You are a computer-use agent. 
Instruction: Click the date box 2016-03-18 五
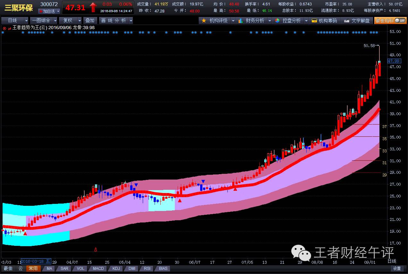coord(36,262)
